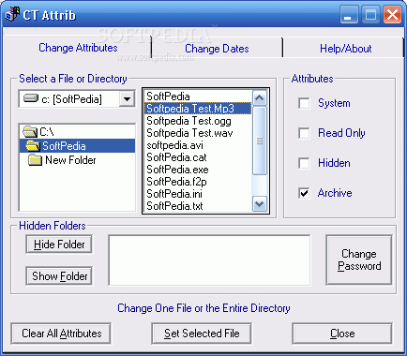Select SoftPedia.f2p in file list
The height and width of the screenshot is (356, 407).
[x=198, y=182]
